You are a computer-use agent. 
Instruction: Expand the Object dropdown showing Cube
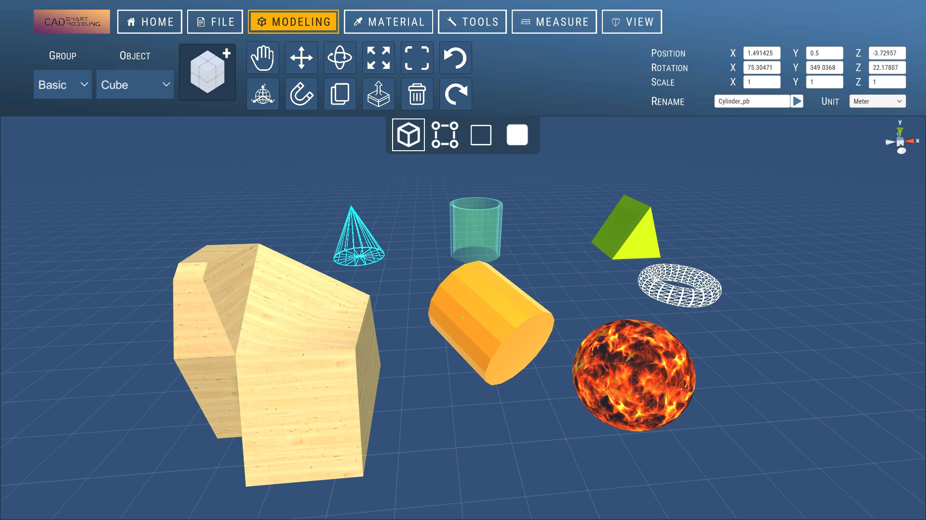(x=135, y=84)
